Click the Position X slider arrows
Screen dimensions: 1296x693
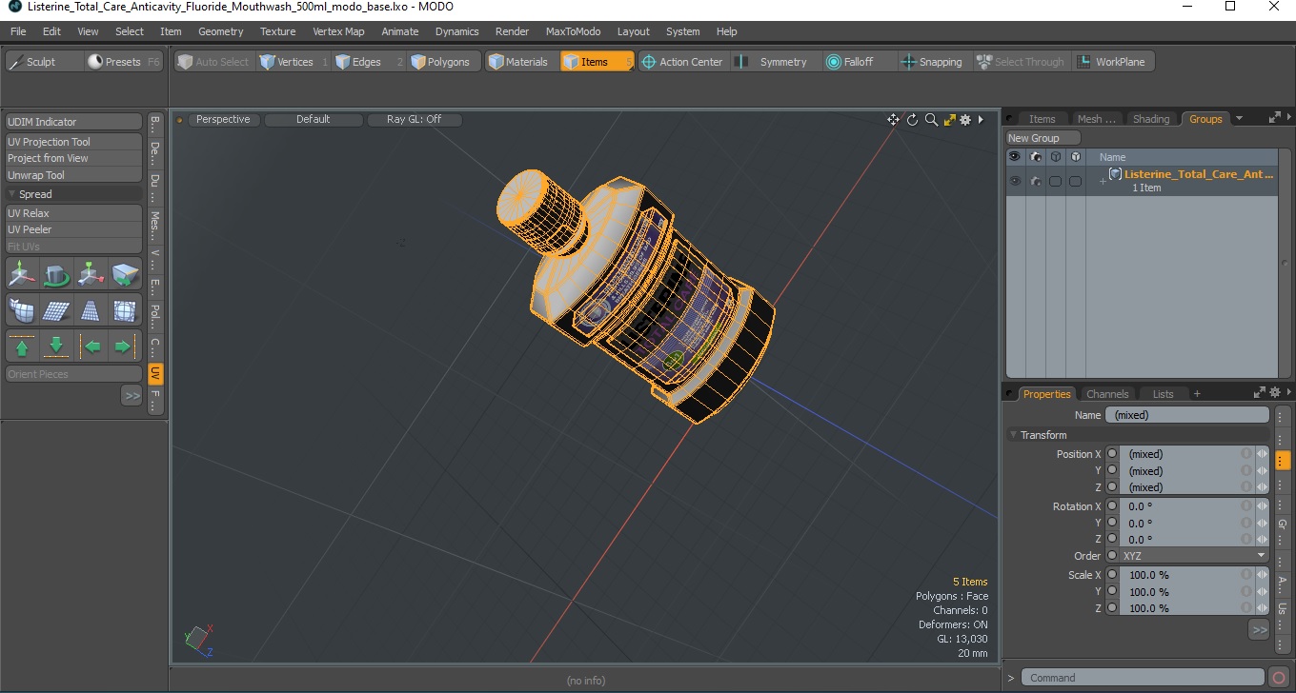point(1262,454)
